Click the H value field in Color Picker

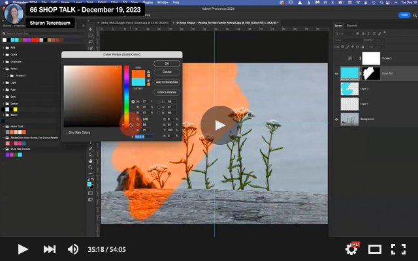tap(146, 102)
